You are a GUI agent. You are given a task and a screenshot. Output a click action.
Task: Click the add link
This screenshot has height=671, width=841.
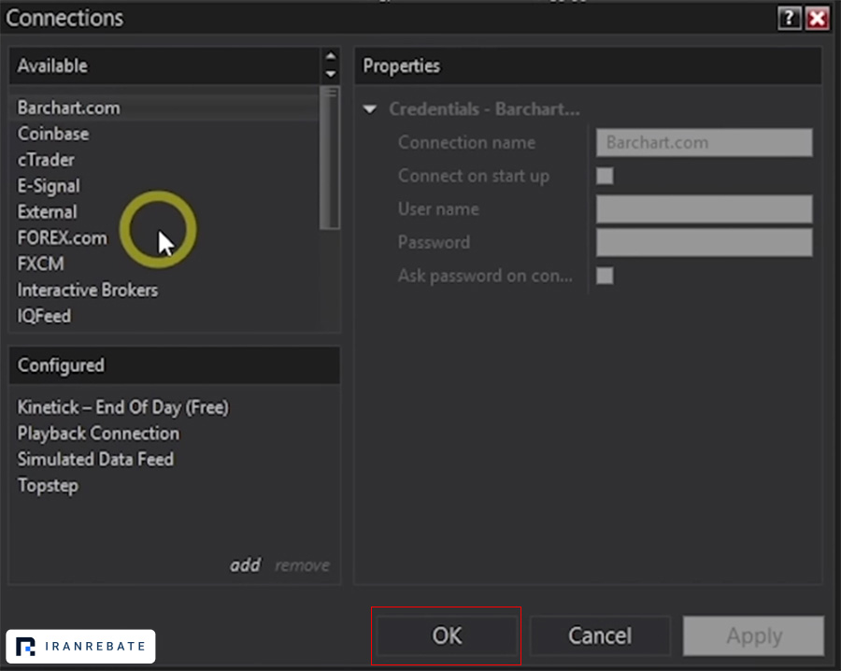(245, 564)
